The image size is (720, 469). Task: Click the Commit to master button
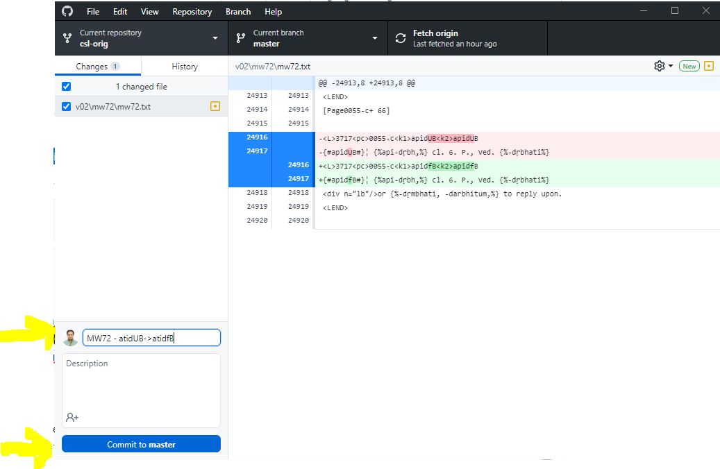(141, 443)
